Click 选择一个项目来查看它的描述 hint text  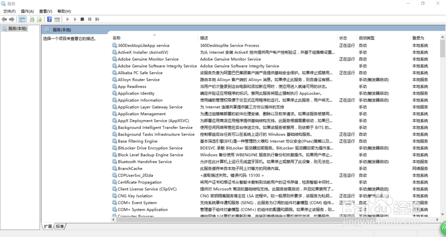click(70, 39)
